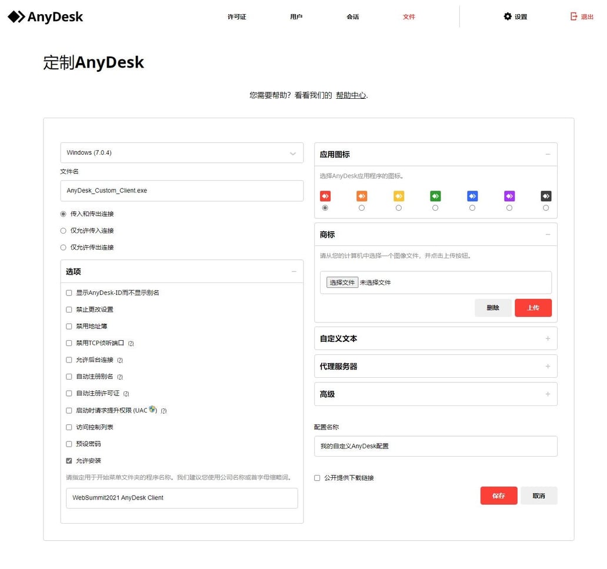
Task: Open the 会话 nav tab
Action: [353, 16]
